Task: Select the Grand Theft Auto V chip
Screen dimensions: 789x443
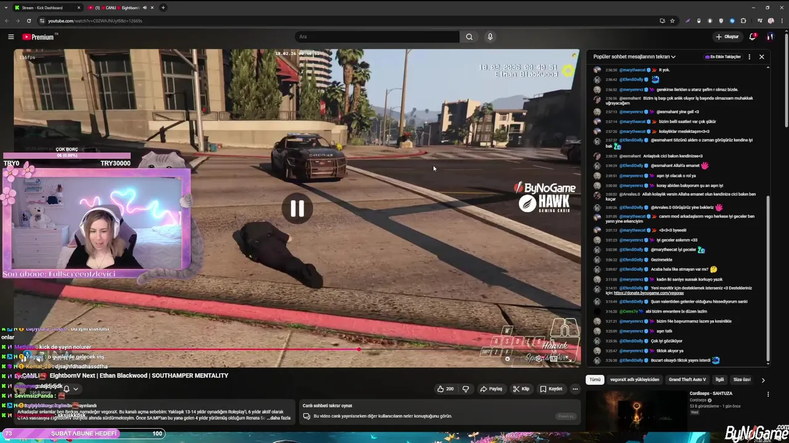Action: tap(687, 380)
